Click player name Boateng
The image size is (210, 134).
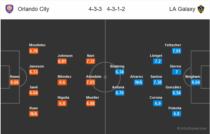[x=117, y=66]
